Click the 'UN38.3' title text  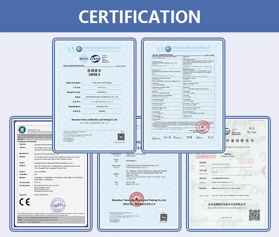click(x=94, y=75)
